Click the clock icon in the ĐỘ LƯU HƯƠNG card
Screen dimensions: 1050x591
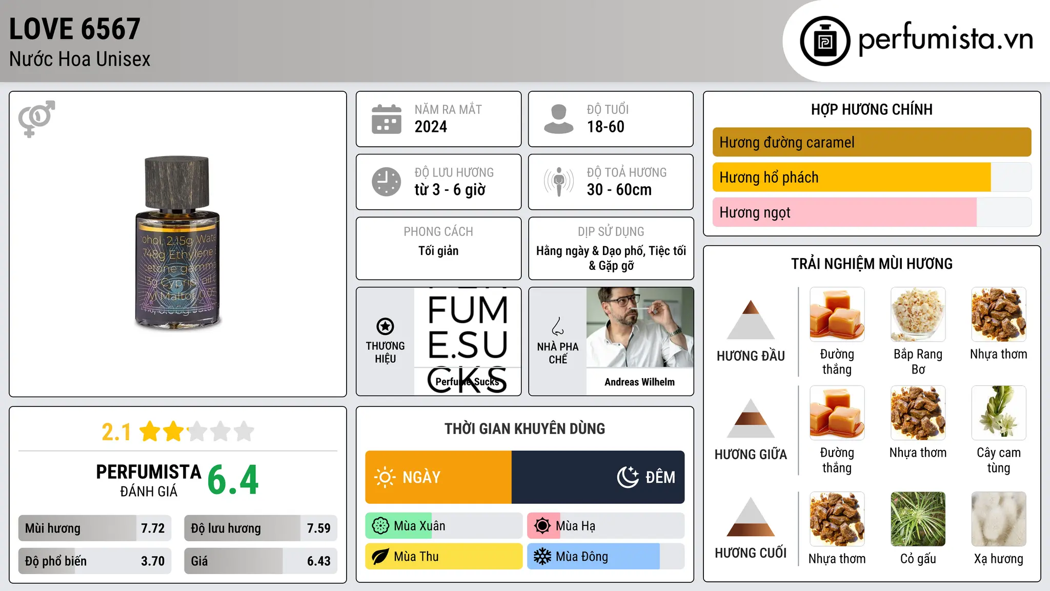(387, 182)
